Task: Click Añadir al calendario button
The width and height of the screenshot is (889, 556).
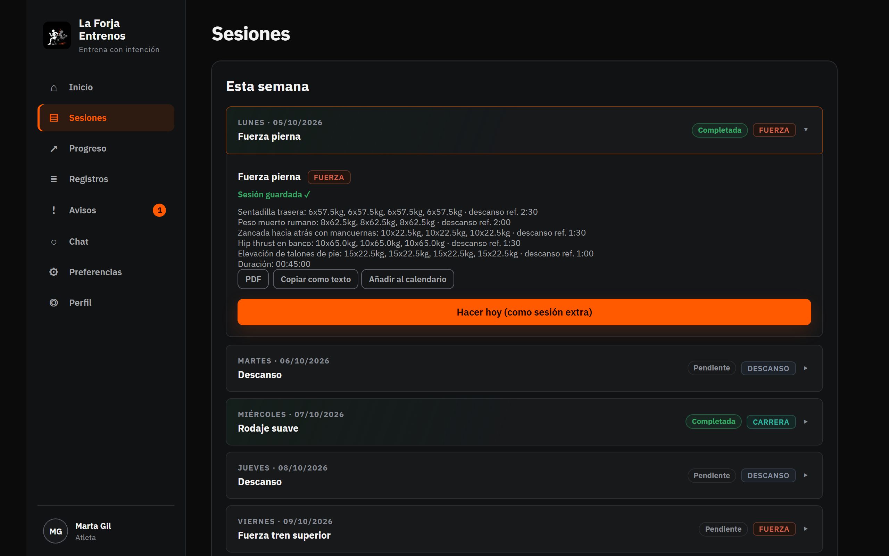Action: 407,279
